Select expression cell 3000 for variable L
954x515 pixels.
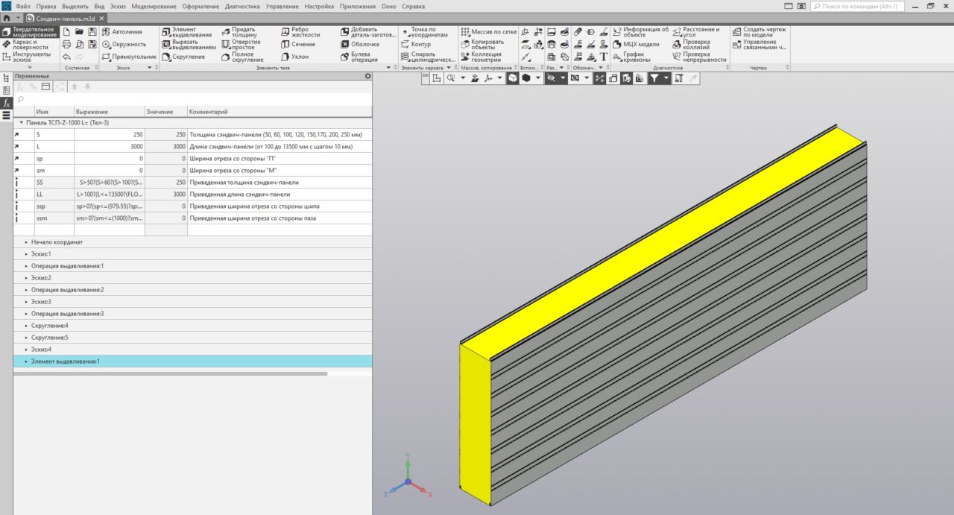[110, 147]
